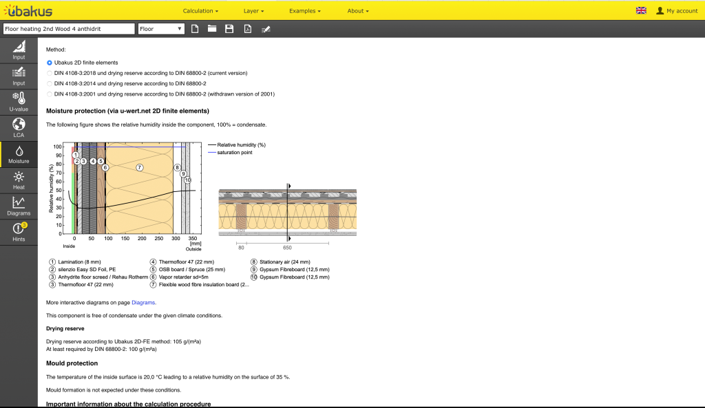Open the About menu
Screen dimensions: 705x408
pos(357,11)
